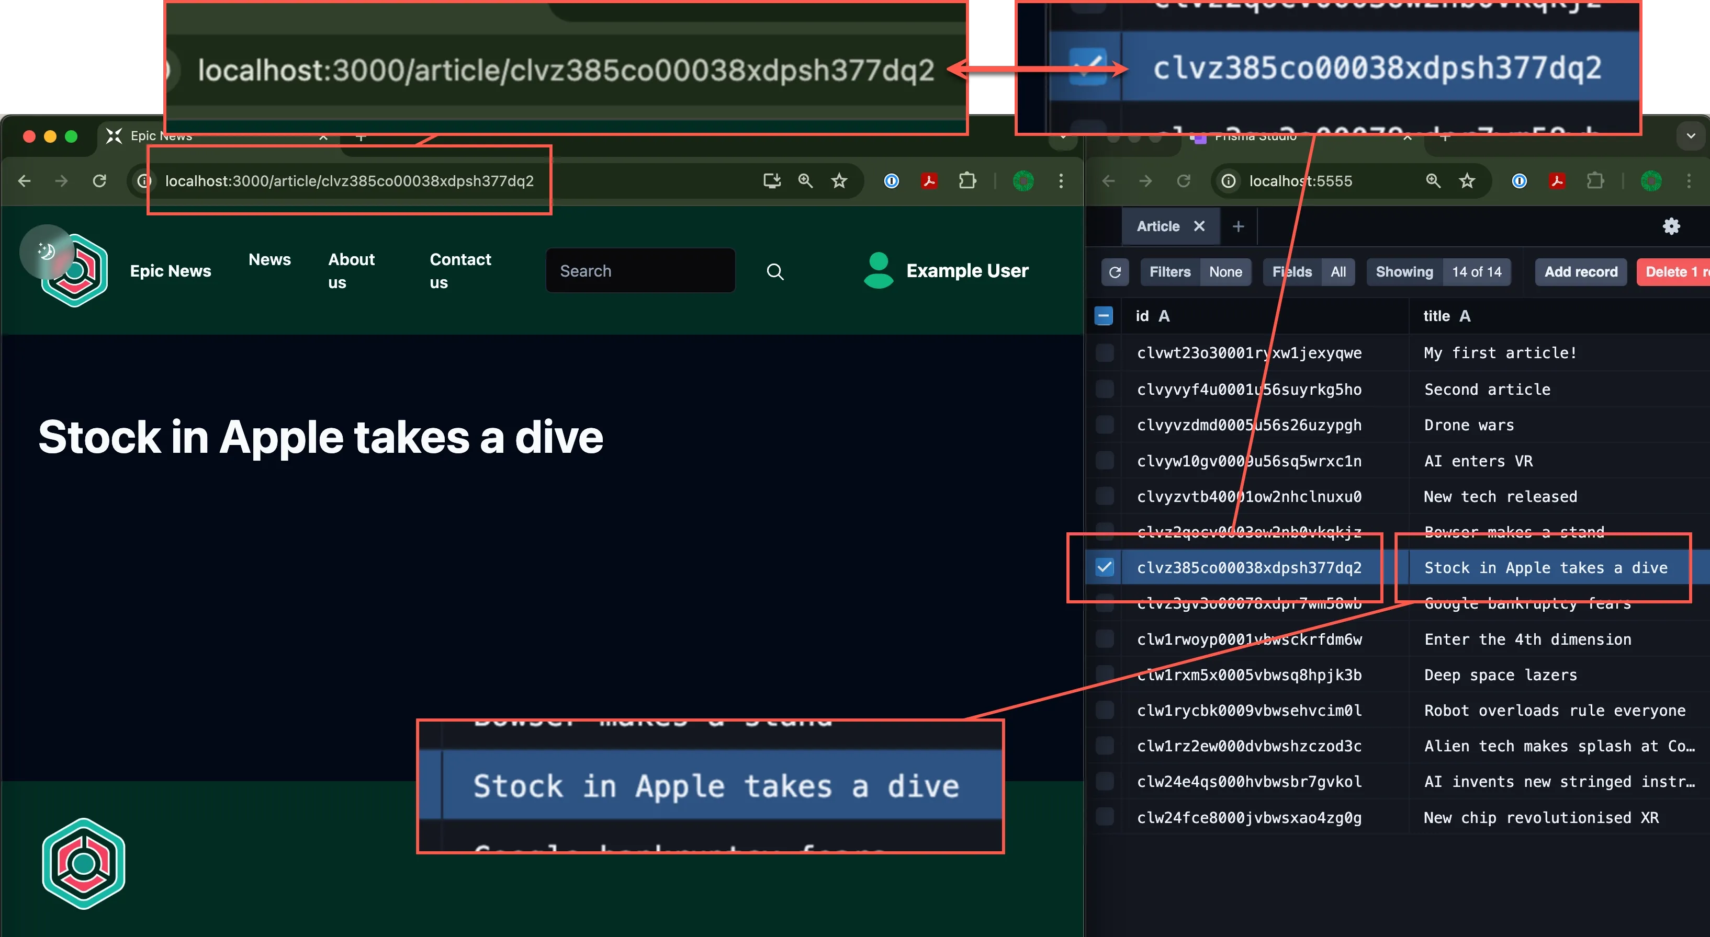
Task: Open zoom magnifier in Epic News address bar
Action: click(805, 180)
